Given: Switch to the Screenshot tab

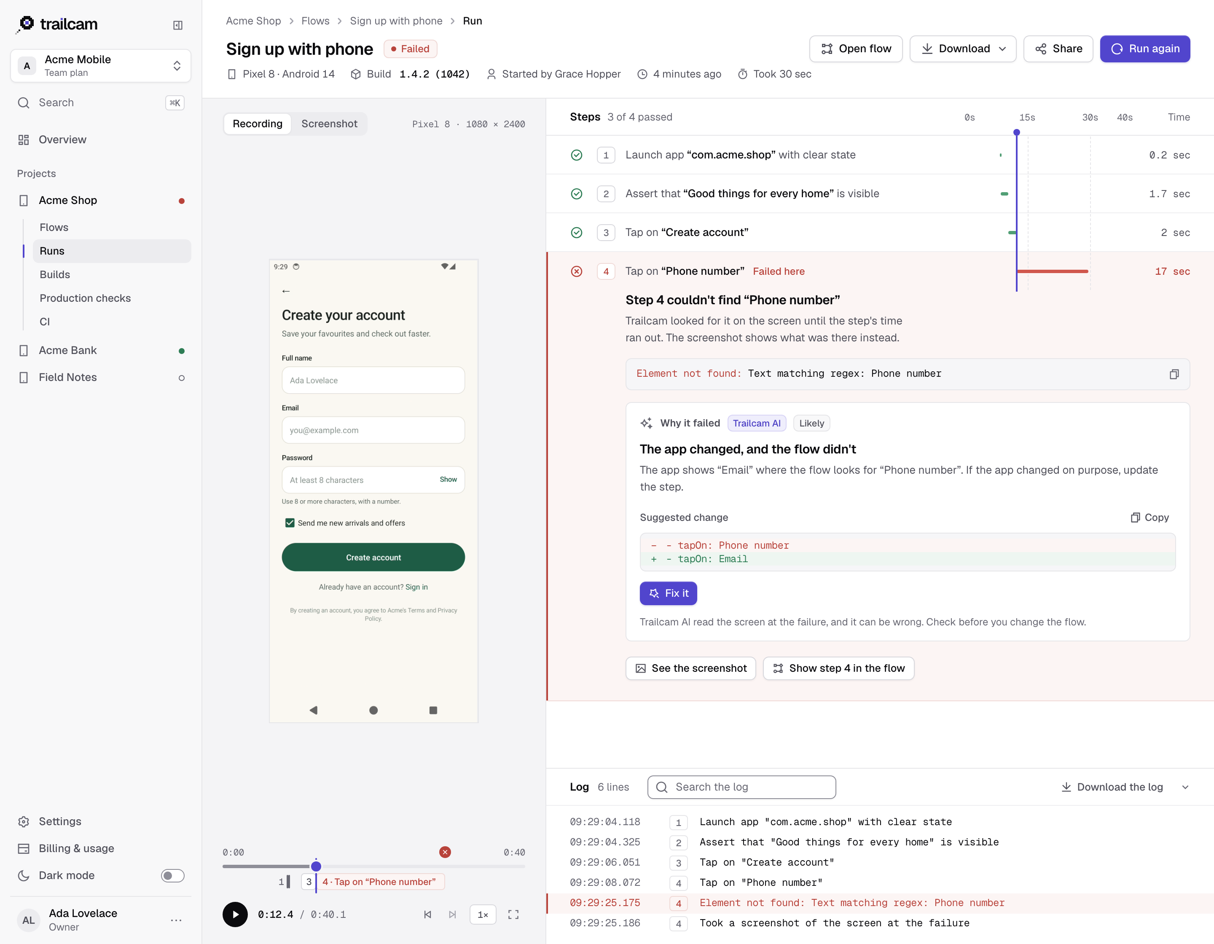Looking at the screenshot, I should tap(329, 123).
